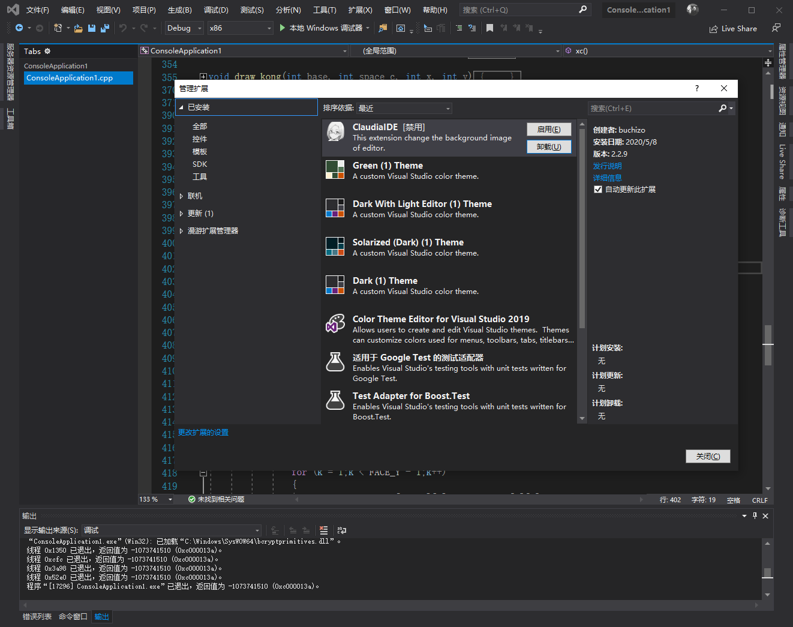Image resolution: width=793 pixels, height=627 pixels.
Task: Open the 工具(T) menu
Action: tap(325, 10)
